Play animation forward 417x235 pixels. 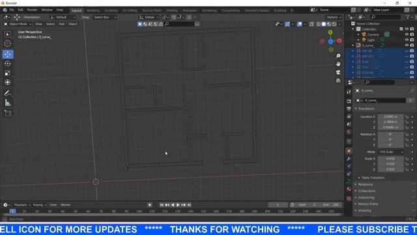coord(178,205)
